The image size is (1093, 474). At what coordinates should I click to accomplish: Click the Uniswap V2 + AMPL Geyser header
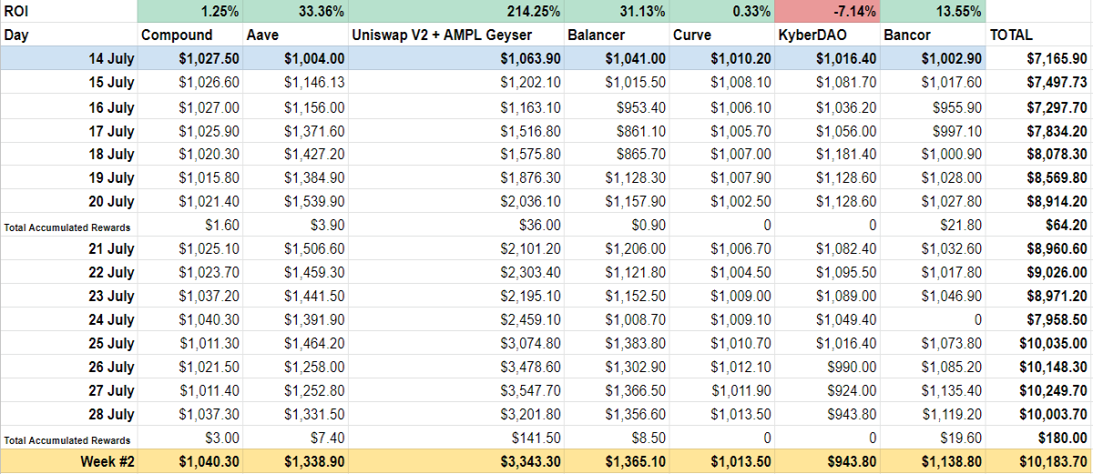click(x=455, y=35)
